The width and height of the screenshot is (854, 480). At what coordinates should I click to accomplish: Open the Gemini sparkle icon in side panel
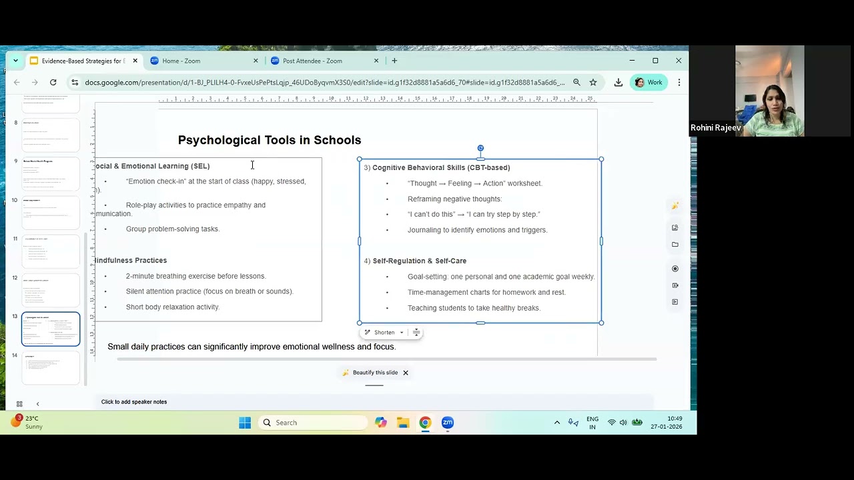675,206
